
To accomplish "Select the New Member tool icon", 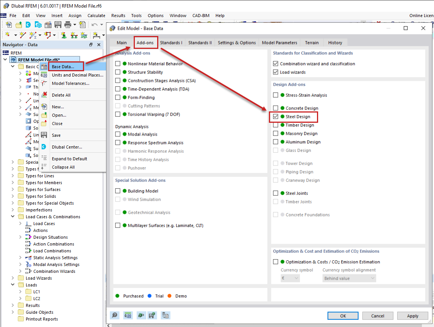I will pos(33,35).
